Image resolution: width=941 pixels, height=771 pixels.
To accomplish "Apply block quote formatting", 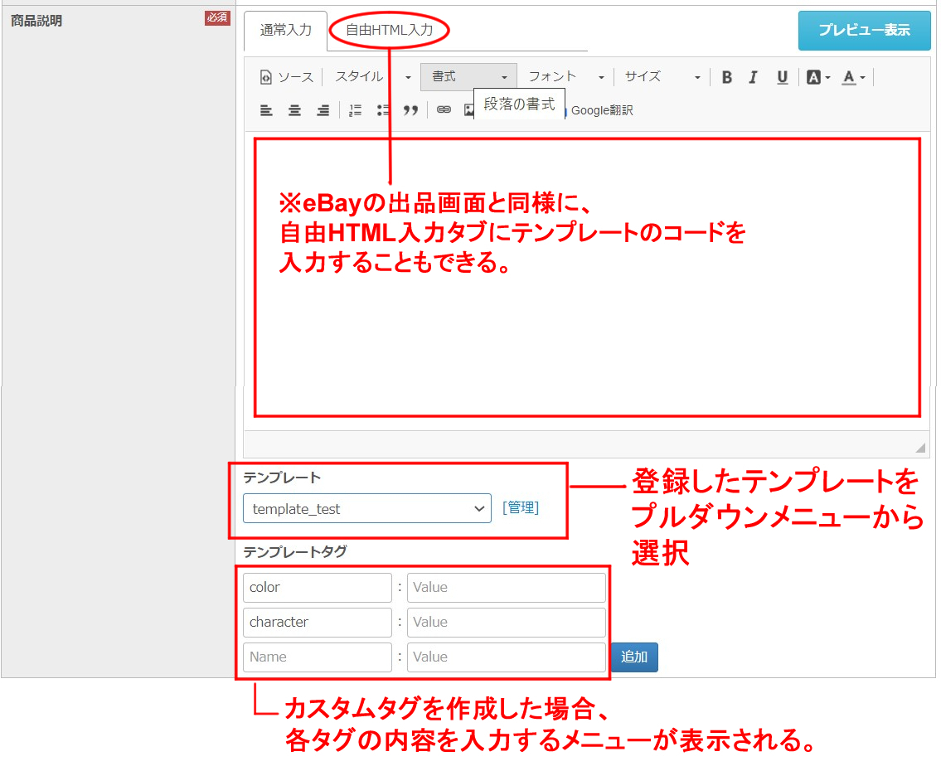I will pos(411,109).
